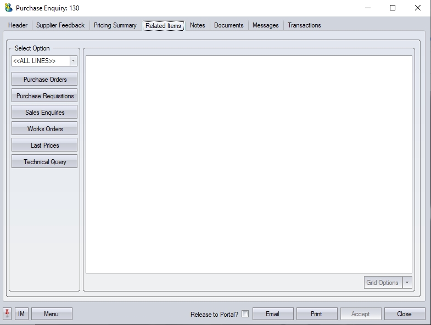Click the application icon in title bar
Viewport: 431px width, 325px height.
(9, 8)
